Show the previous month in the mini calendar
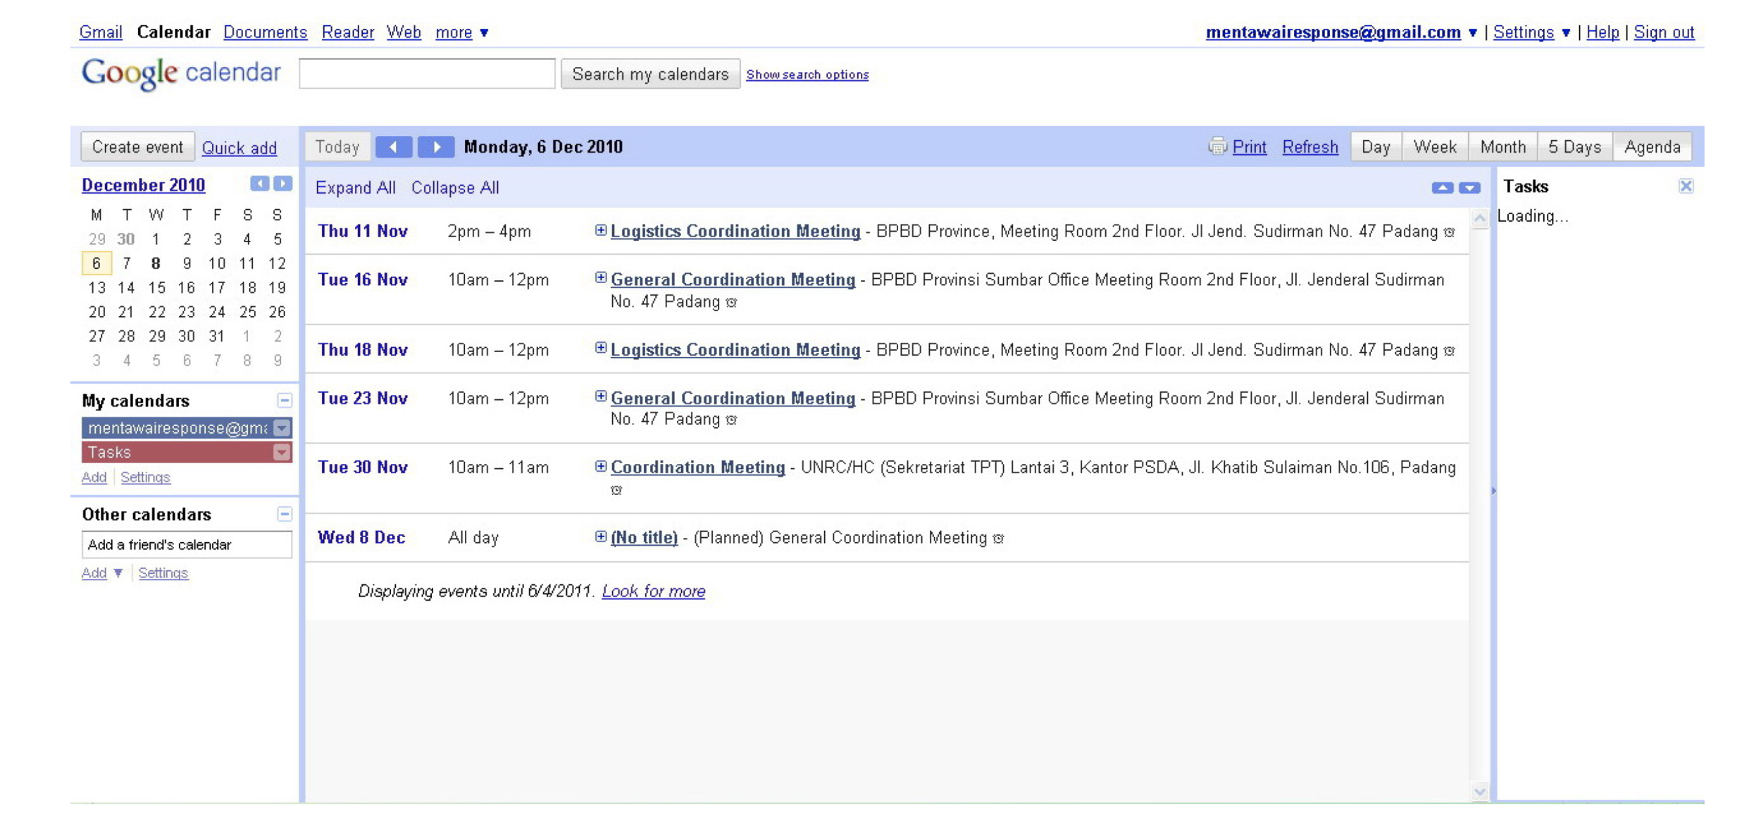 pos(259,184)
